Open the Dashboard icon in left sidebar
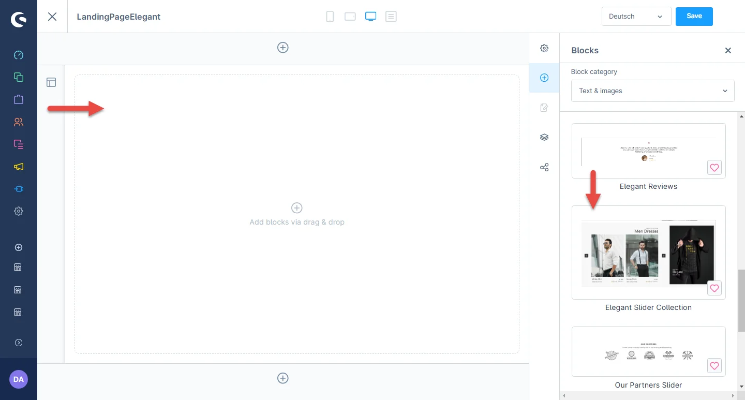The image size is (745, 400). click(19, 55)
